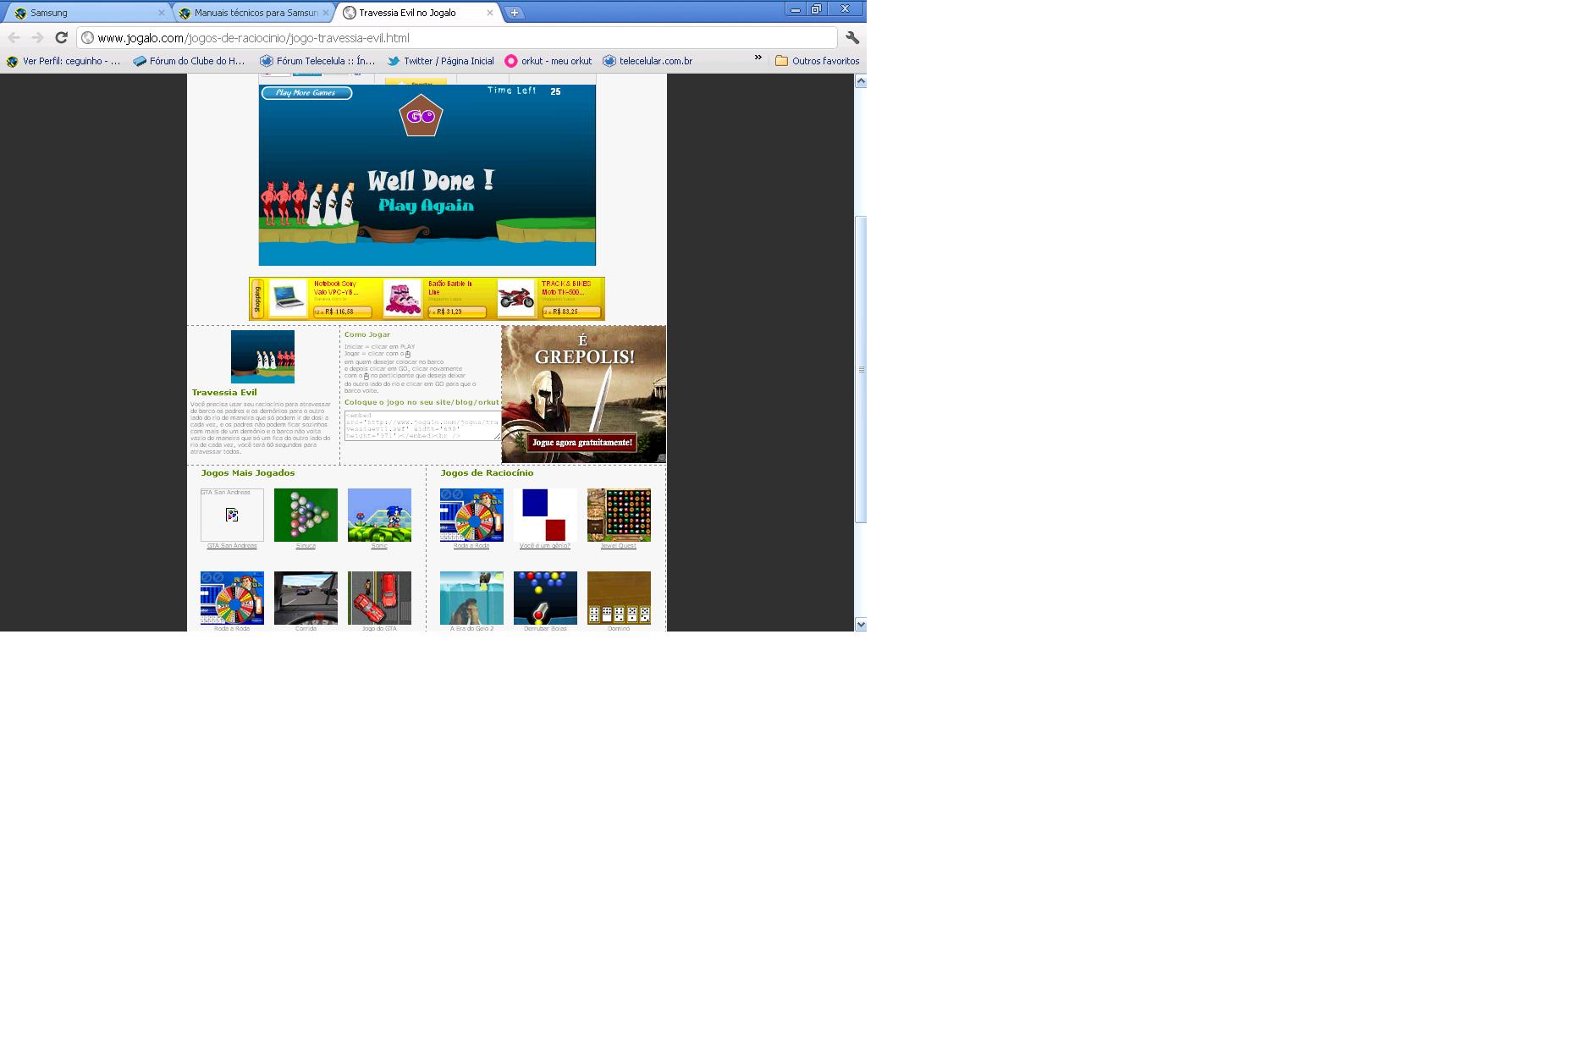This screenshot has height=1059, width=1587.
Task: Click the Jogos de Raciocínio heading
Action: click(x=487, y=473)
